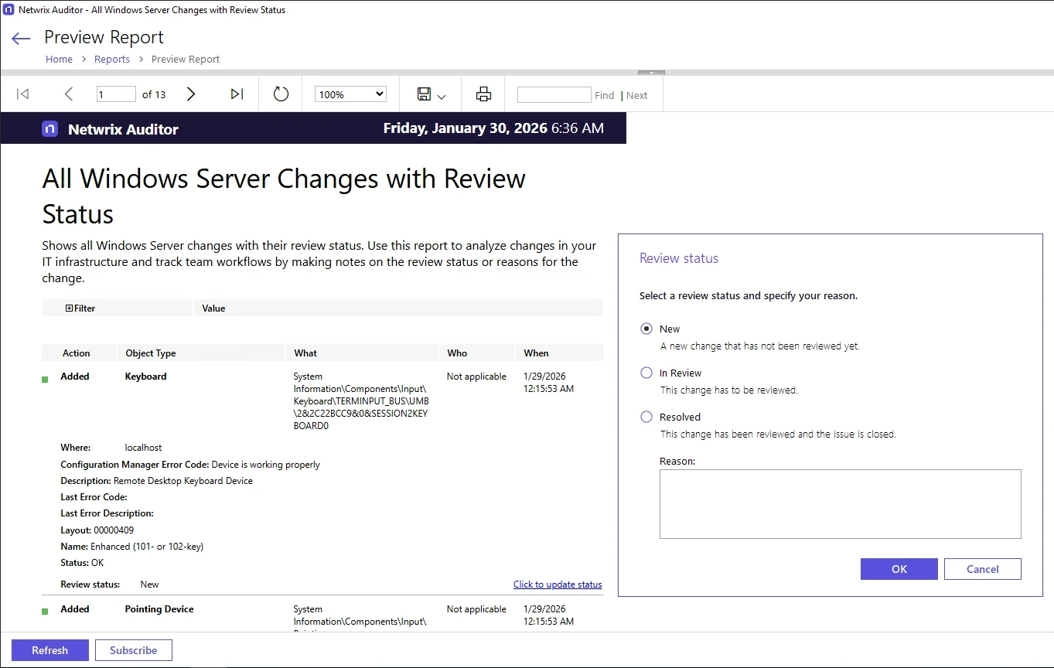Jump to last page of report

pyautogui.click(x=237, y=94)
